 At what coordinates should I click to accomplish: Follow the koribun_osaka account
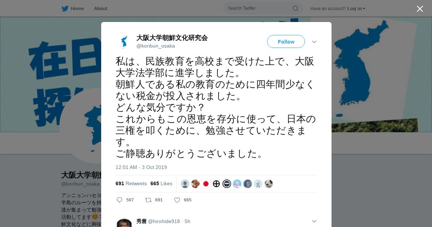(x=286, y=41)
